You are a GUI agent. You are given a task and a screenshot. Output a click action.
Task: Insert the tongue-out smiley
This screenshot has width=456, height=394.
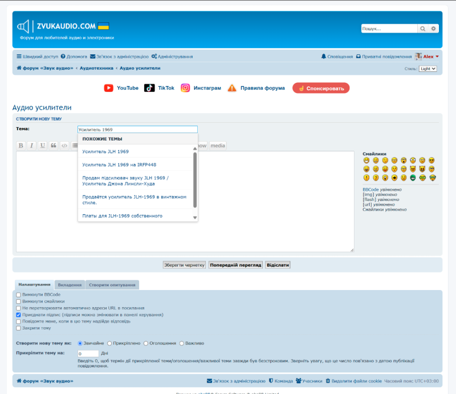pyautogui.click(x=385, y=169)
